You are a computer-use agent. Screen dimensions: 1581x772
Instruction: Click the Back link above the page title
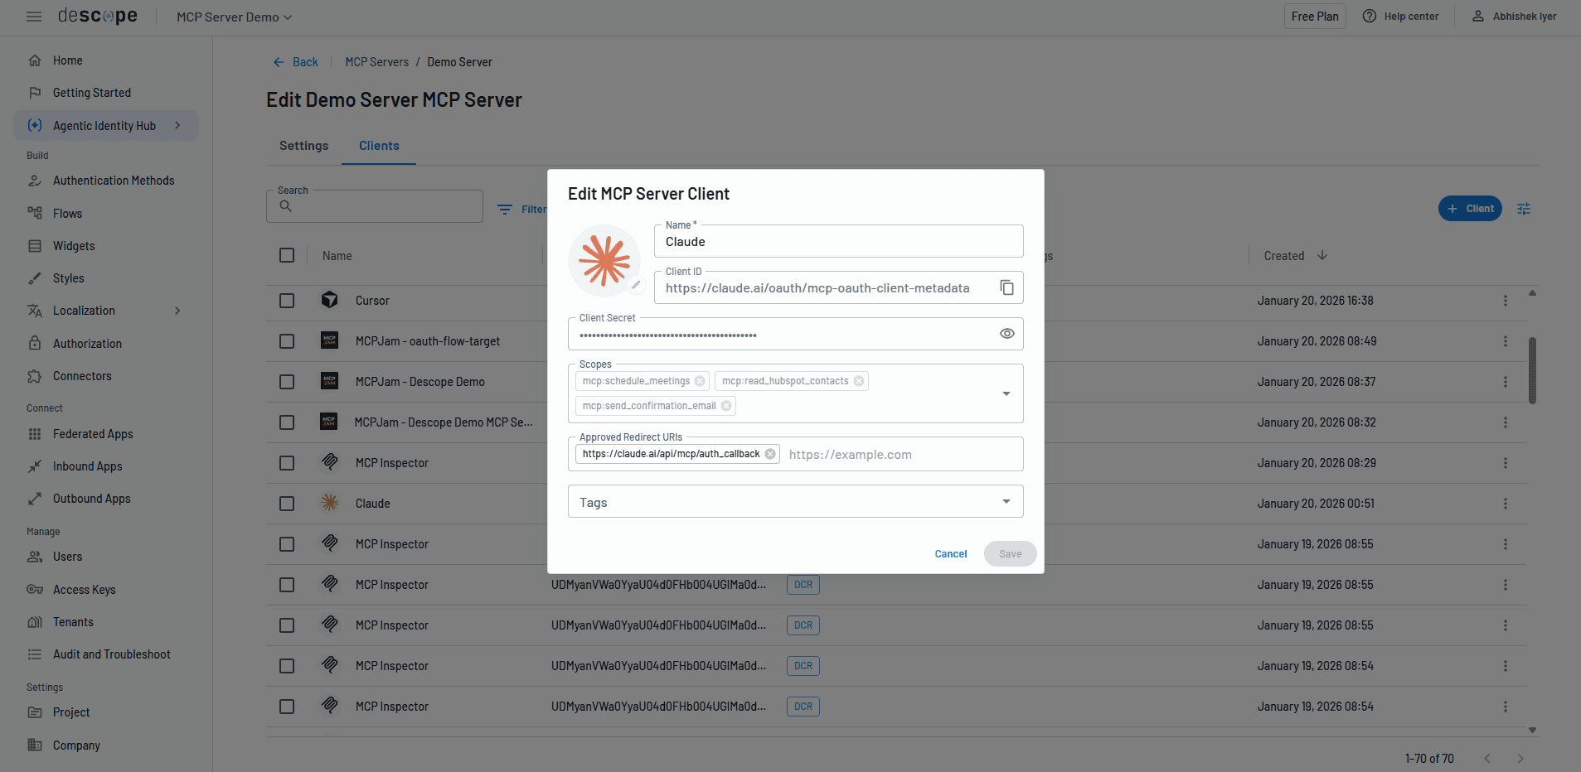[295, 61]
